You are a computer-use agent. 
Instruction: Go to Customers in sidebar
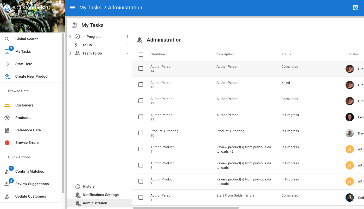point(24,105)
